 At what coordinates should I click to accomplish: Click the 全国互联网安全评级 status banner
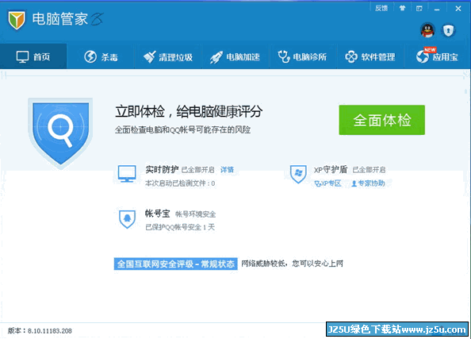pyautogui.click(x=175, y=264)
